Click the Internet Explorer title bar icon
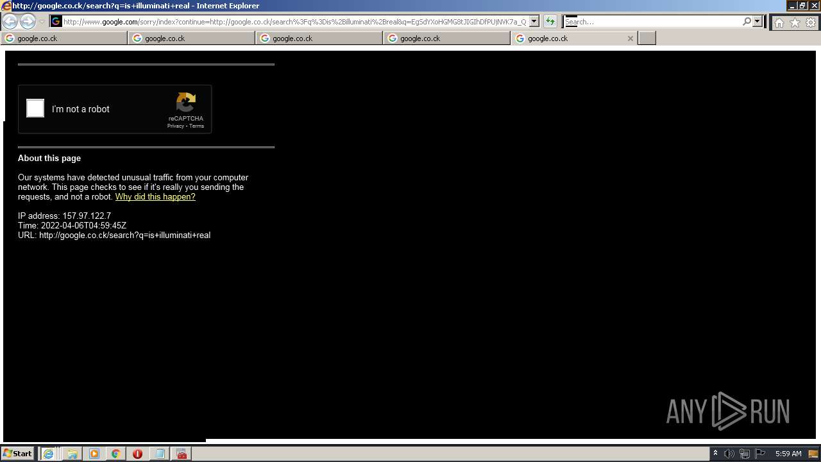This screenshot has height=462, width=821. tap(6, 6)
